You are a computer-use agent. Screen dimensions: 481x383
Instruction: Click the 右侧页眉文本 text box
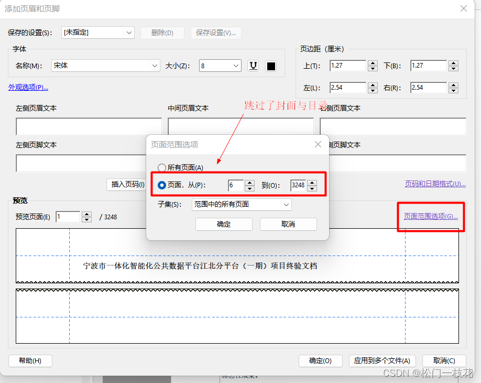point(393,126)
